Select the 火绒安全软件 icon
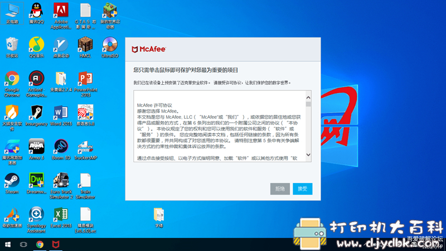The width and height of the screenshot is (446, 251). pyautogui.click(x=12, y=118)
